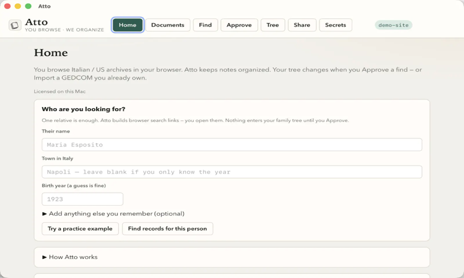Click the Home page heading
The image size is (464, 278).
(51, 53)
